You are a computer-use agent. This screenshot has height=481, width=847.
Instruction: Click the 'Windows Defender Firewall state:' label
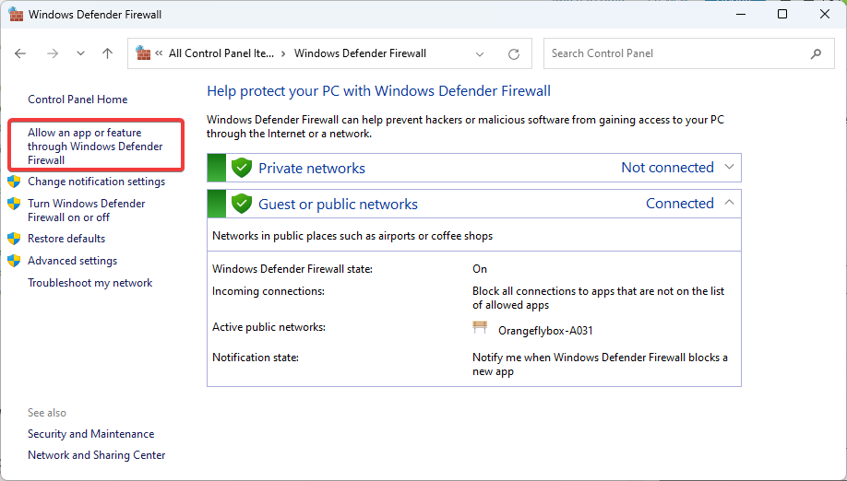pyautogui.click(x=292, y=268)
